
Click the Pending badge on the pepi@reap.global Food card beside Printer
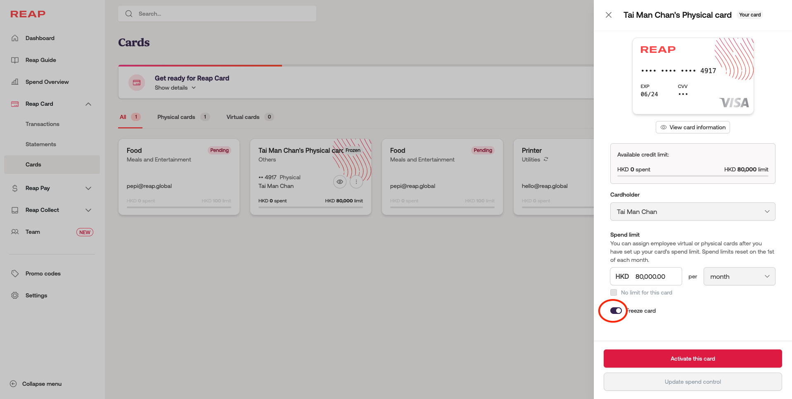(x=483, y=150)
